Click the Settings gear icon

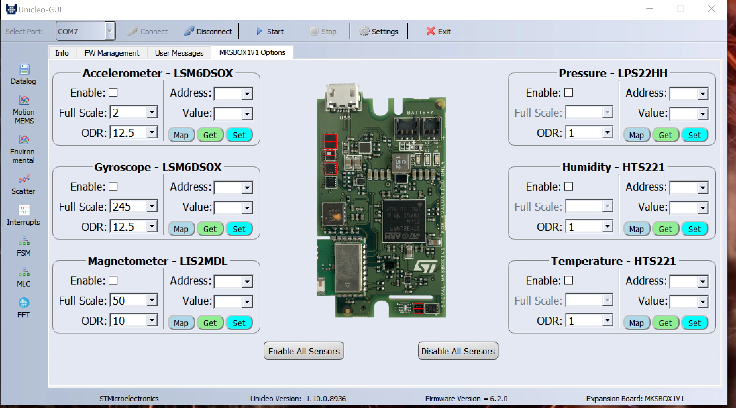click(364, 31)
